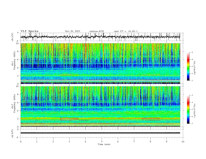Viewport: 206px width, 159px height.
Task: Click the "Time (min)" axis label
Action: point(104,144)
